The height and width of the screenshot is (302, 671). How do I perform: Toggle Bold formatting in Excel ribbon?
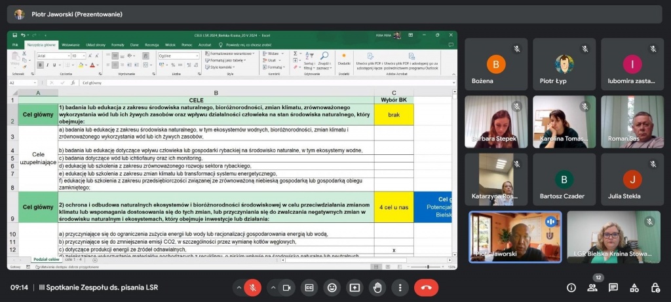click(x=40, y=65)
